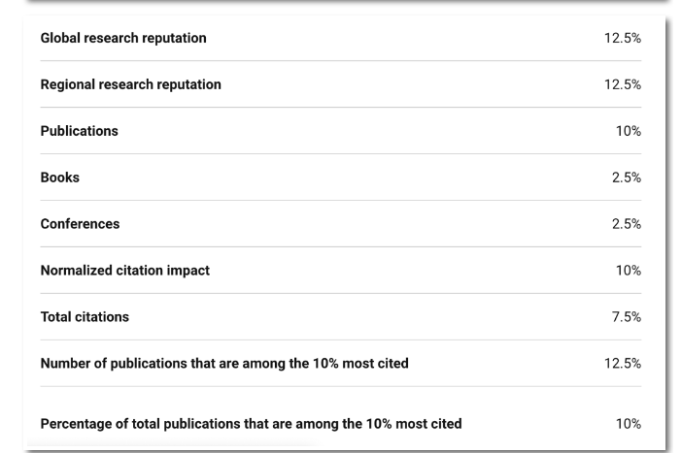Screen dimensions: 682x453
Task: Click the Conferences indicator label
Action: (80, 224)
